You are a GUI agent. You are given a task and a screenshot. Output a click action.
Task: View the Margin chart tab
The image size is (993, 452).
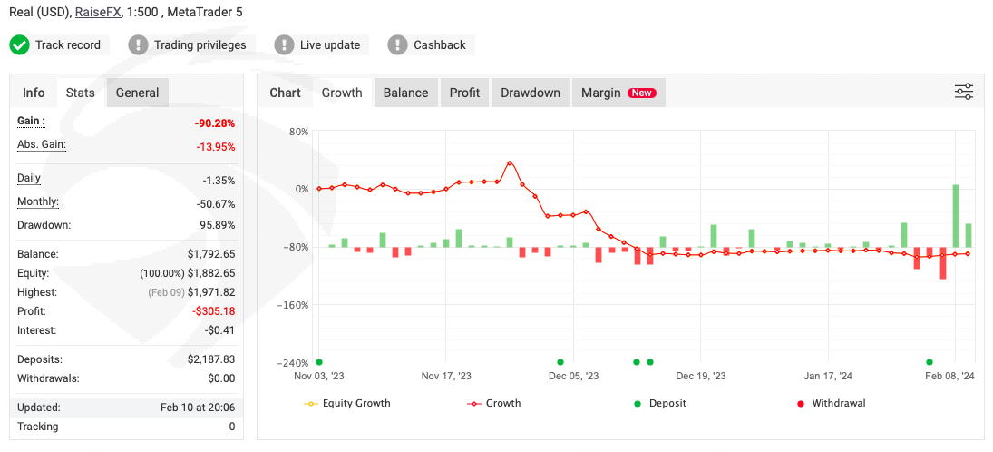point(618,93)
